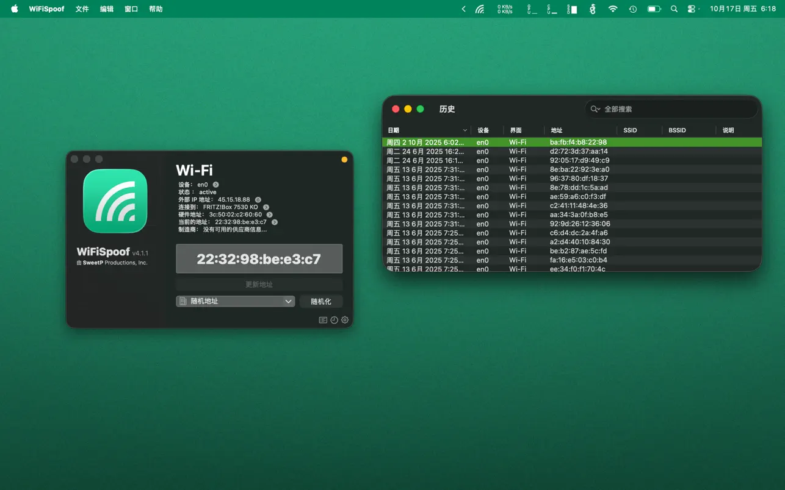Image resolution: width=785 pixels, height=490 pixels.
Task: Click the refresh icon next to external IP
Action: pos(258,200)
